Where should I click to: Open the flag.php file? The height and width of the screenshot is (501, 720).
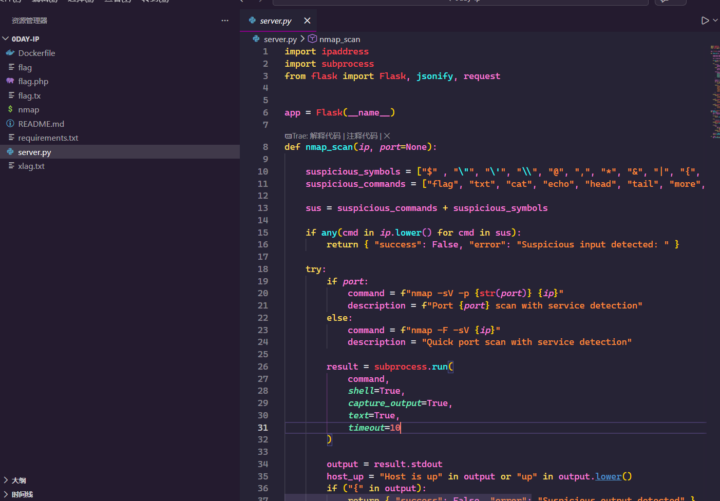tap(33, 82)
